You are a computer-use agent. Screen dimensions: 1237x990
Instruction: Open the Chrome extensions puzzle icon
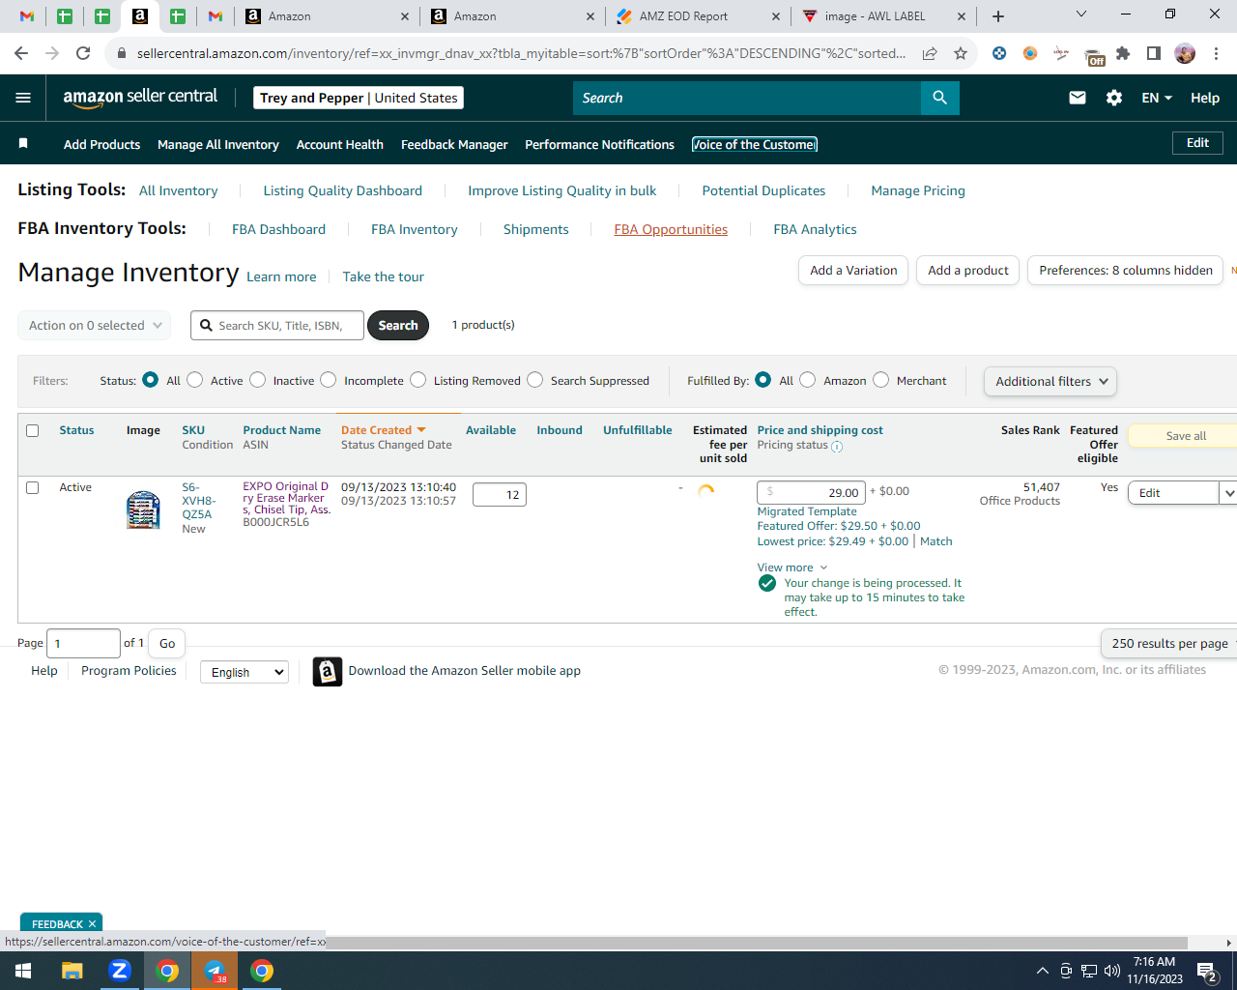point(1123,53)
